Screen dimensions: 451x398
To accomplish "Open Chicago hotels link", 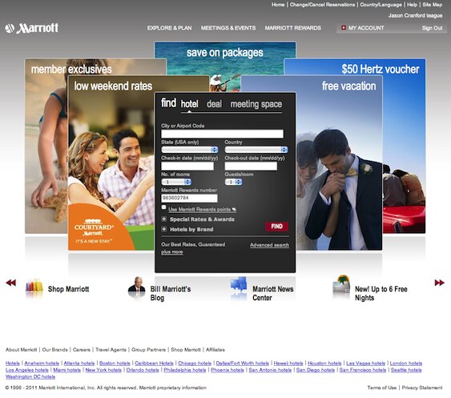I will click(x=195, y=364).
